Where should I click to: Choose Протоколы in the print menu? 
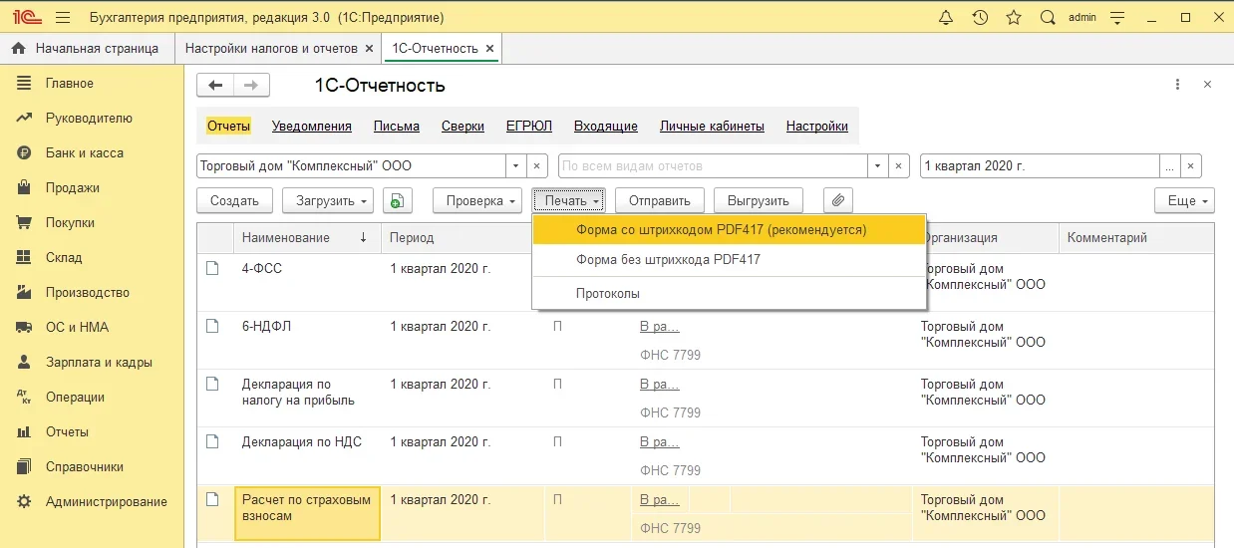(x=730, y=293)
